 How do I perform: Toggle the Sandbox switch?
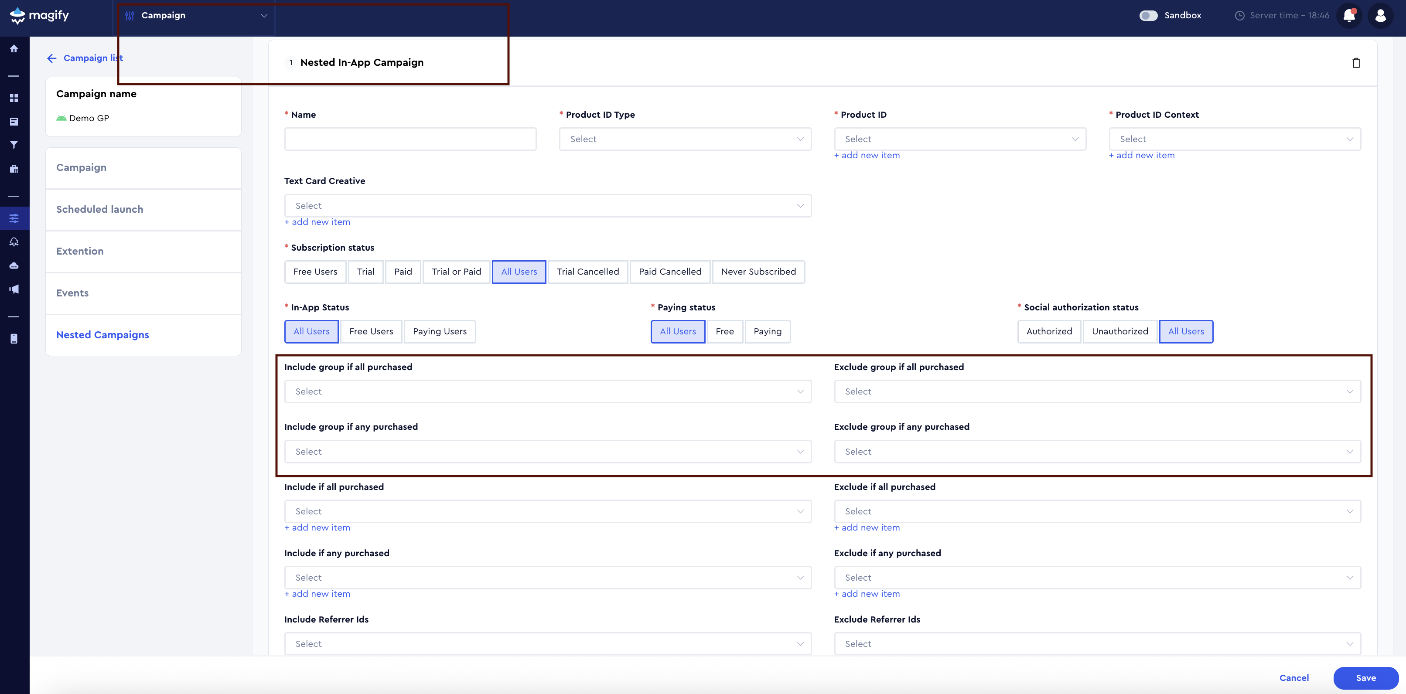point(1148,15)
